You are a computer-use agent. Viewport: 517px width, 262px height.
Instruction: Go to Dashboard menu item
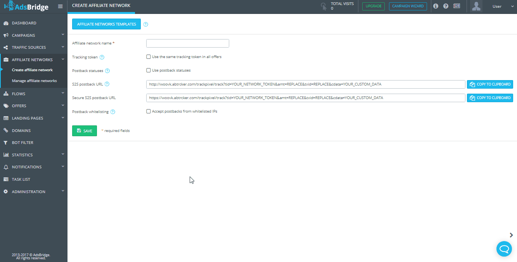[24, 23]
